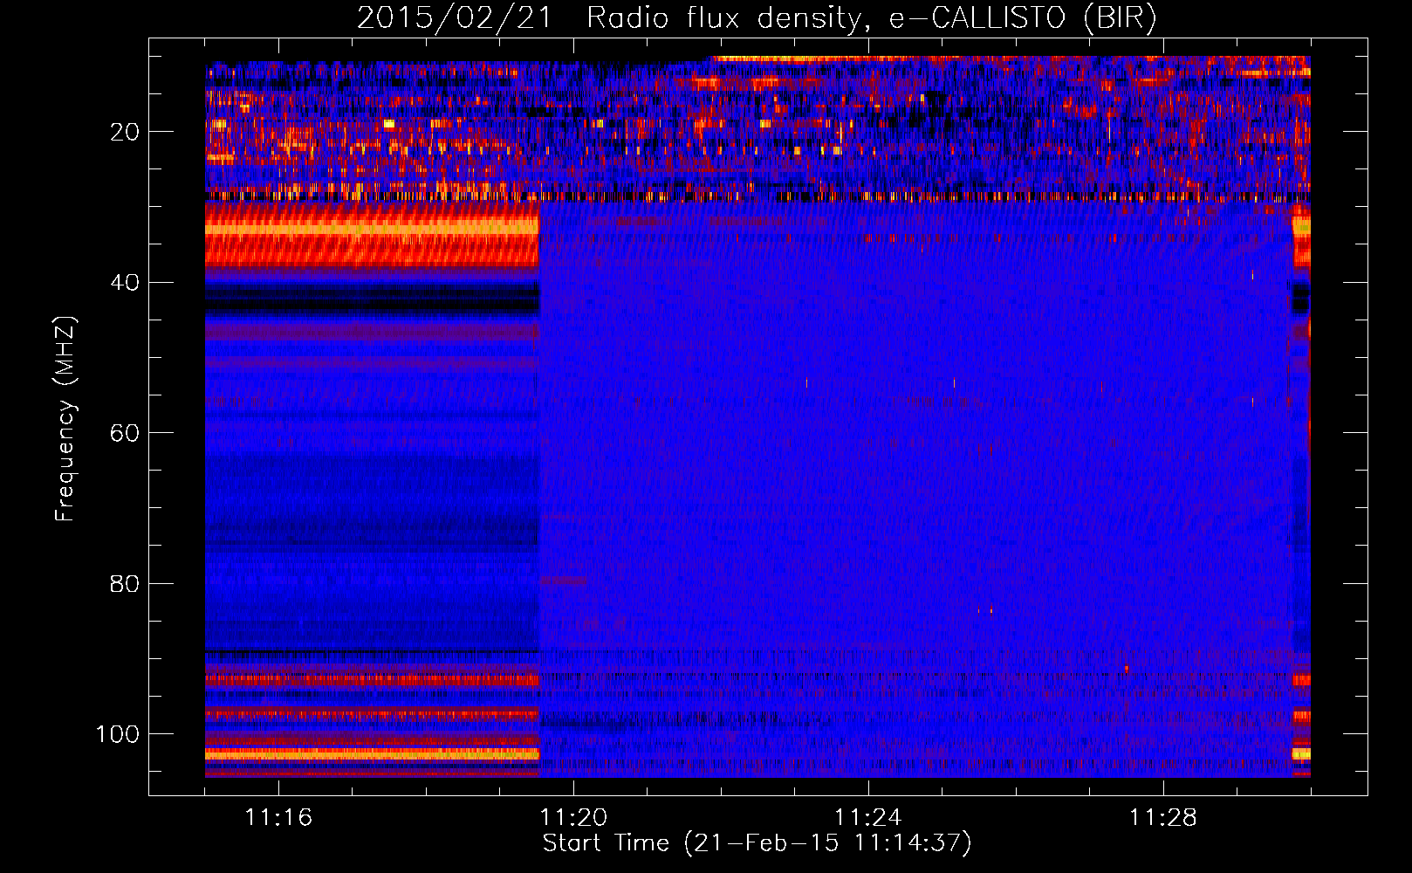
Task: Click the '11:28' time tick label
Action: (x=1163, y=817)
